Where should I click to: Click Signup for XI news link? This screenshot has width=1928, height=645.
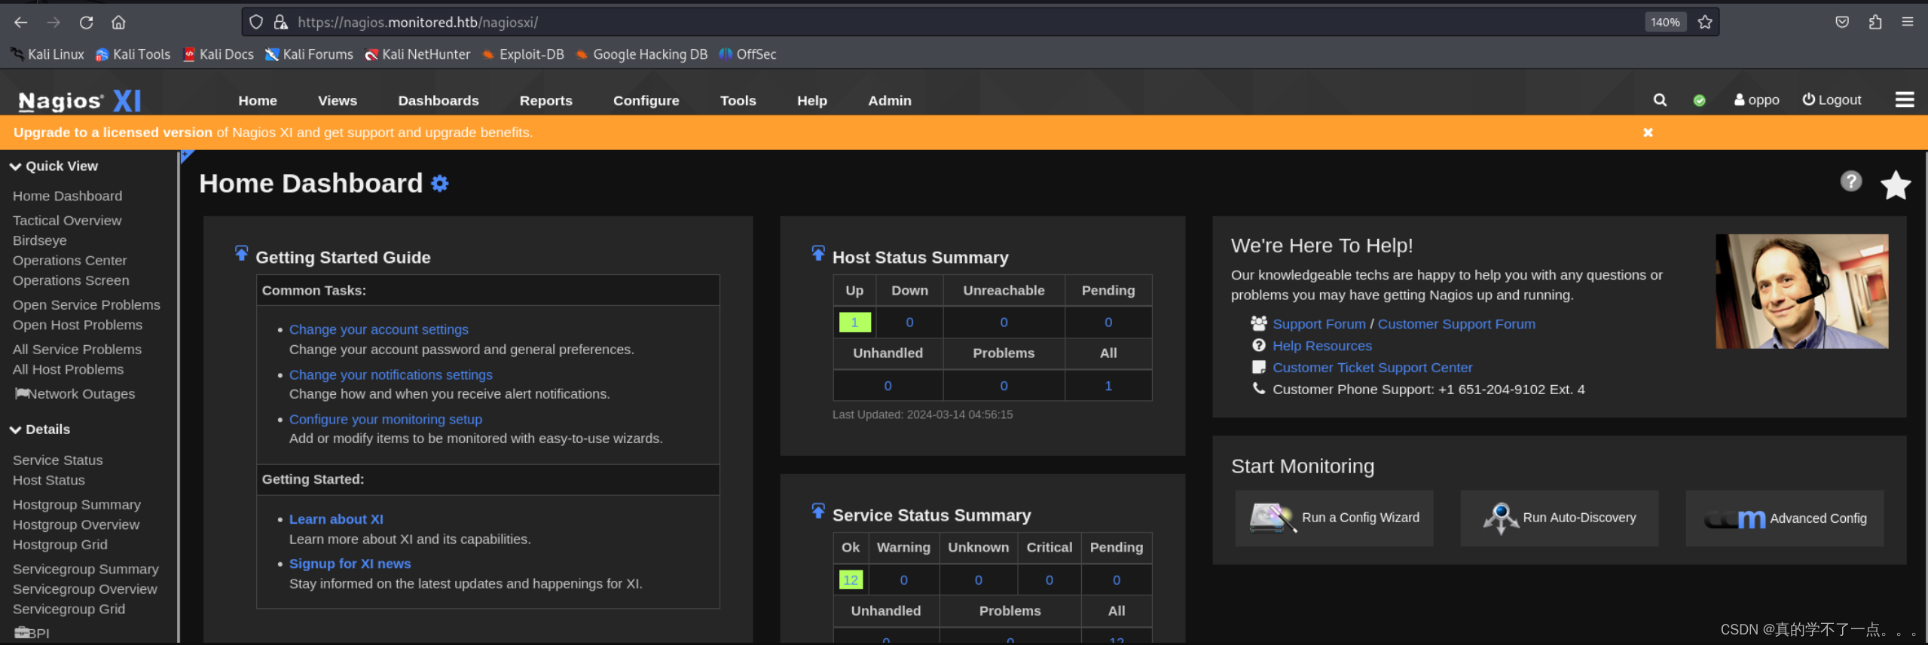(x=350, y=564)
